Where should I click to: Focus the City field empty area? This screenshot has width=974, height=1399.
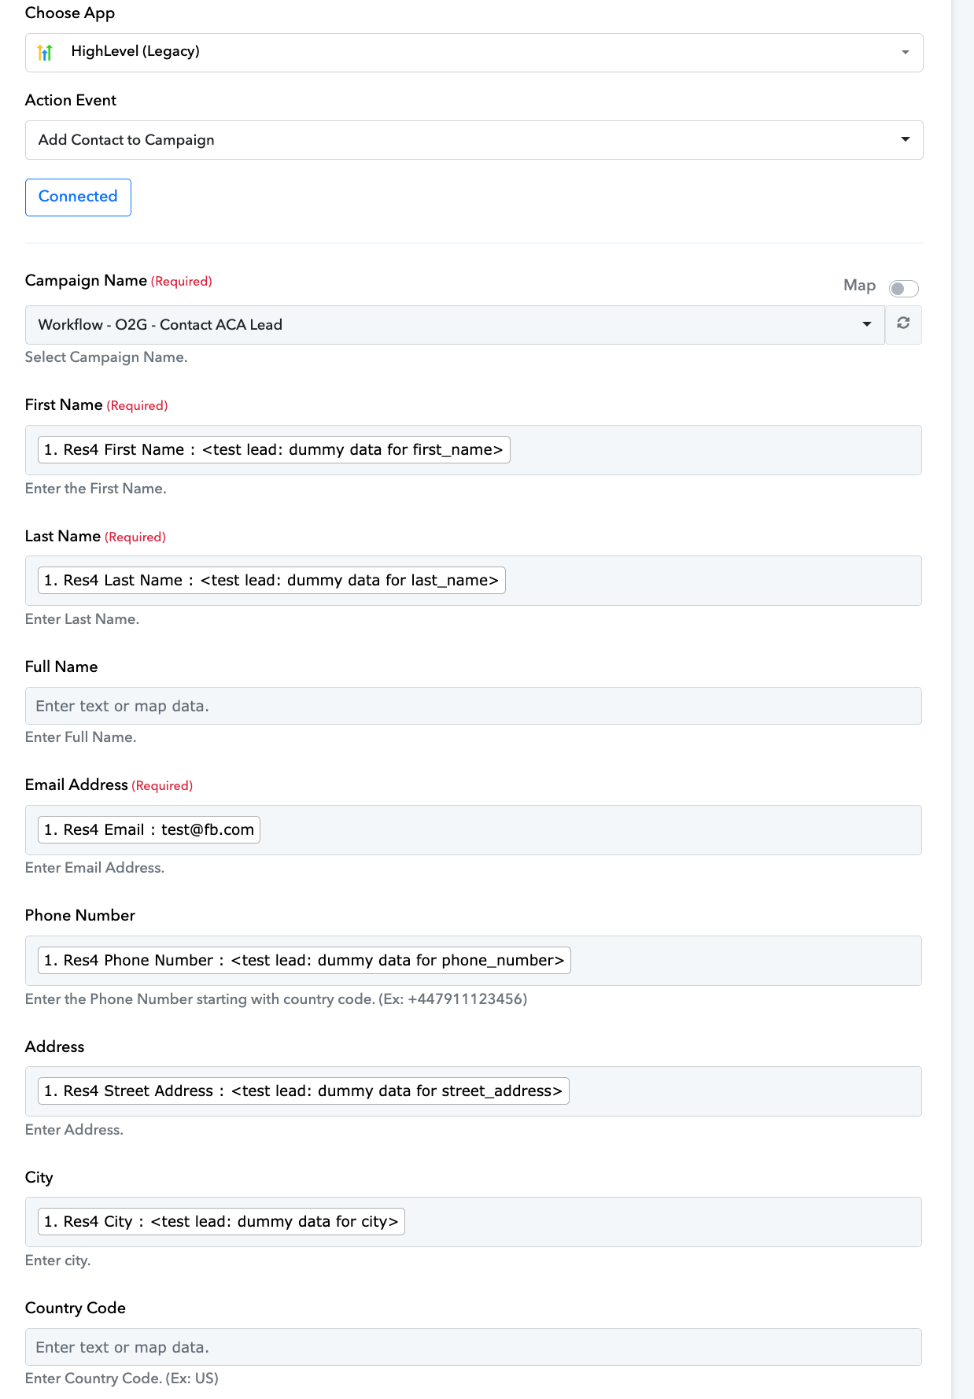point(662,1222)
